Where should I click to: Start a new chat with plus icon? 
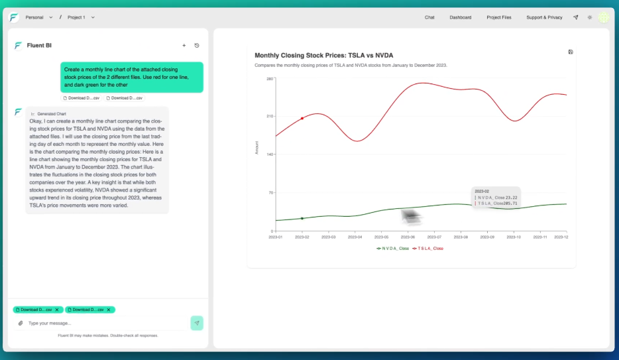[x=184, y=45]
